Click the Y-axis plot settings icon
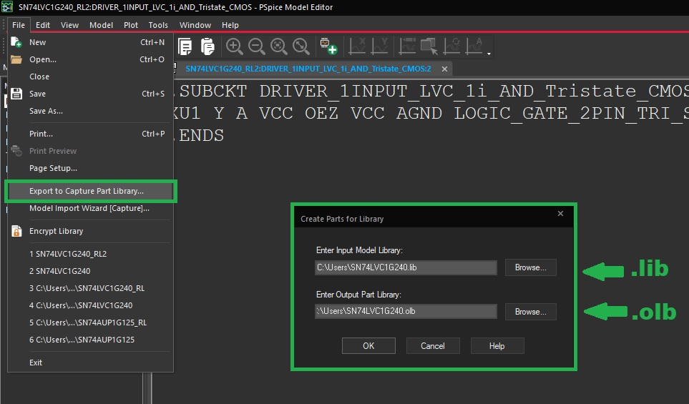Image resolution: width=689 pixels, height=404 pixels. [x=379, y=46]
